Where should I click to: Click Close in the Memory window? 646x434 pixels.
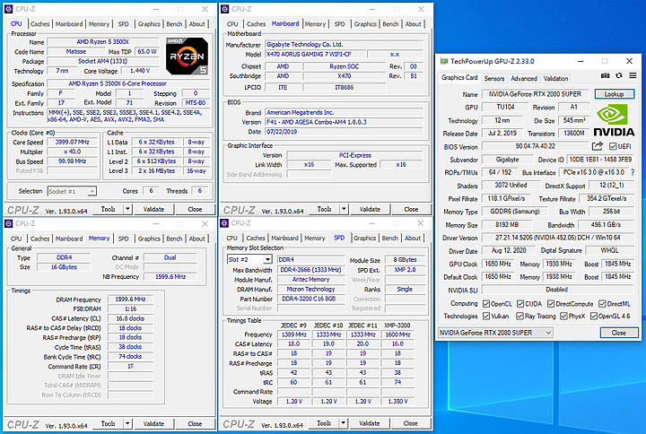coord(195,424)
